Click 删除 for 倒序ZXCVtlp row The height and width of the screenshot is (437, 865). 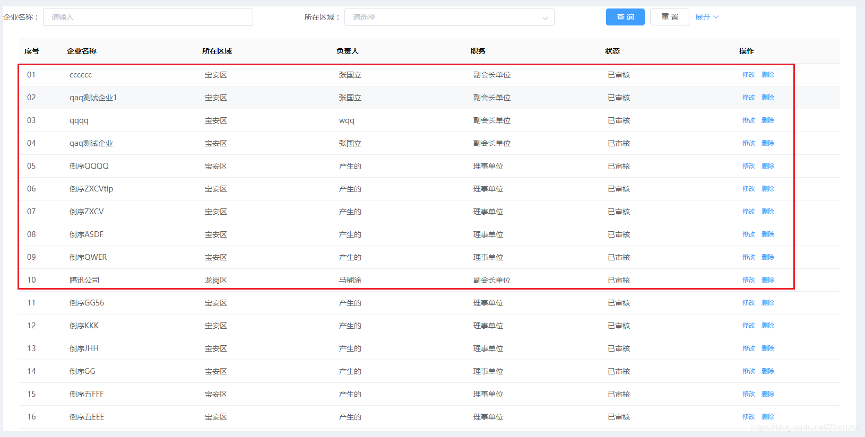coord(768,189)
